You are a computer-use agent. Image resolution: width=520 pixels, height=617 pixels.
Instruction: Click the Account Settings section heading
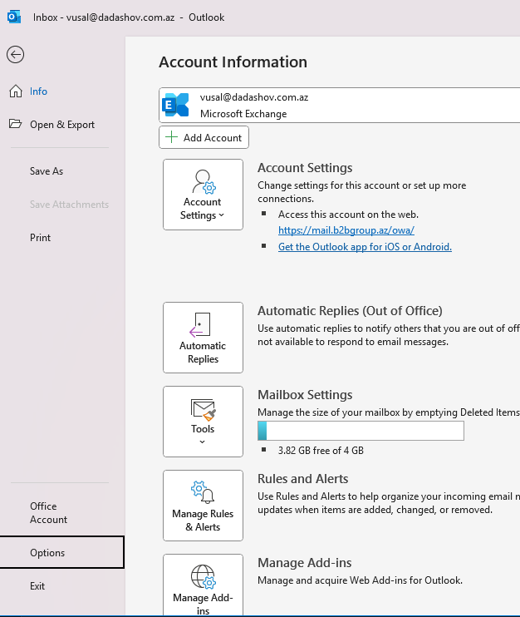tap(305, 168)
